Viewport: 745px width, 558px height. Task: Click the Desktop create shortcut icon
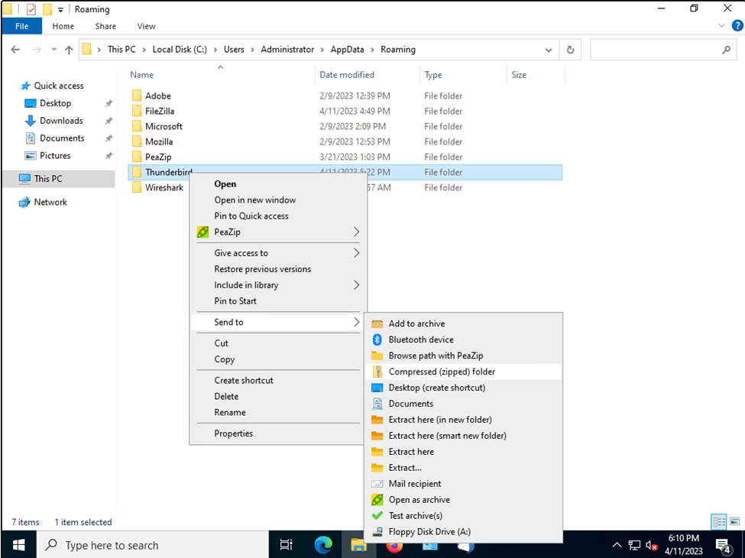(x=377, y=388)
